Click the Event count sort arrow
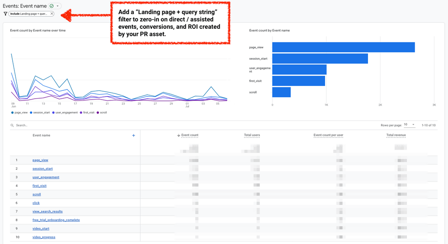Image resolution: width=448 pixels, height=244 pixels. point(178,135)
